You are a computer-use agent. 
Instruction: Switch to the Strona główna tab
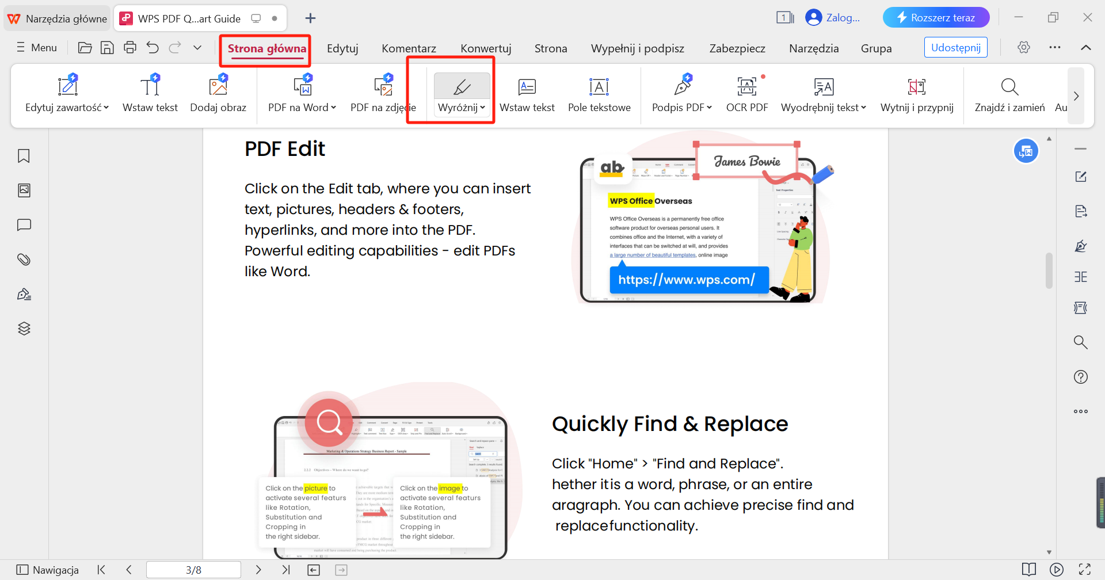tap(267, 49)
